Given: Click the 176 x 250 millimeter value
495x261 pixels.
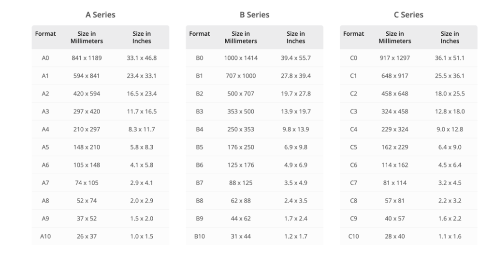Looking at the screenshot, I should (x=241, y=147).
